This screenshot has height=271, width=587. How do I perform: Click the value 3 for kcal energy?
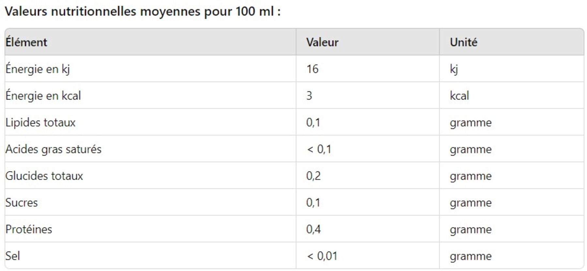coord(309,96)
